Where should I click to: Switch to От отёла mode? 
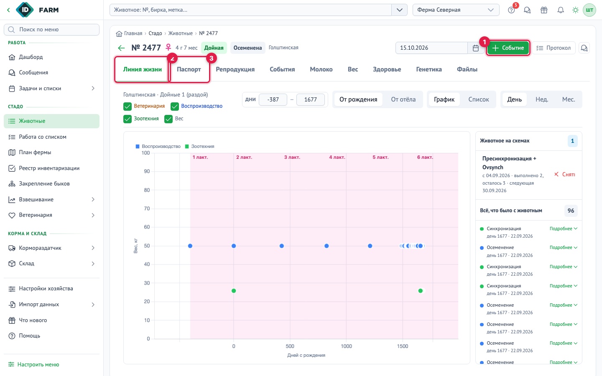pos(403,99)
